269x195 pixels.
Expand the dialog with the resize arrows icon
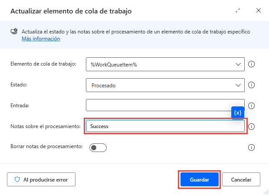point(238,10)
